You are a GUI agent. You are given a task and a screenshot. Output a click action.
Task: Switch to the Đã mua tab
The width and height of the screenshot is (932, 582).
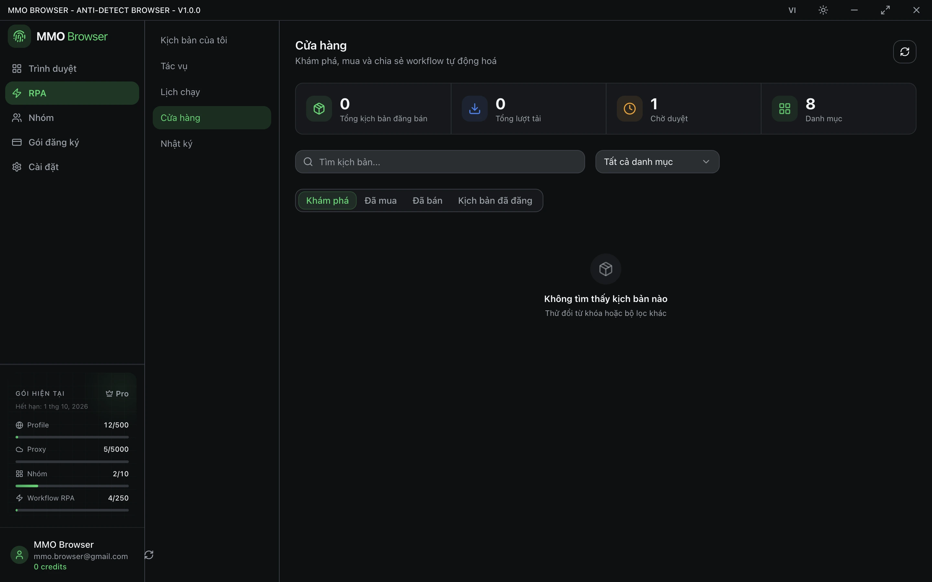tap(380, 200)
